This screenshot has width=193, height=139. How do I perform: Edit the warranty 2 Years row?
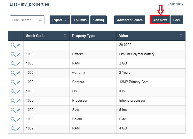(x=18, y=73)
